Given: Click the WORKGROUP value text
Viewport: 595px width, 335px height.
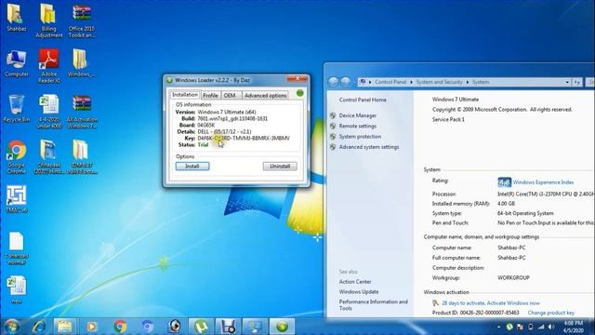Looking at the screenshot, I should click(513, 278).
